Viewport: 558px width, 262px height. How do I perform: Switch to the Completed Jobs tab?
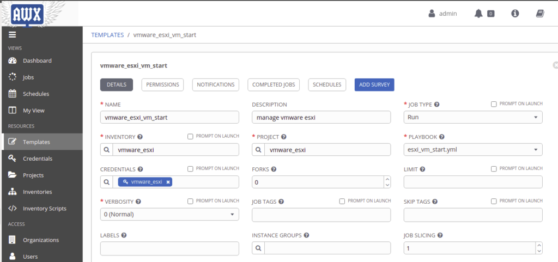(x=274, y=84)
